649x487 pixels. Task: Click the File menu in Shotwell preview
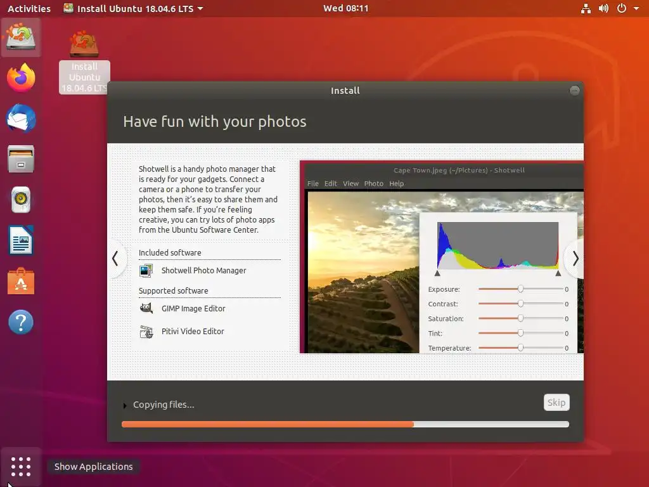click(313, 183)
